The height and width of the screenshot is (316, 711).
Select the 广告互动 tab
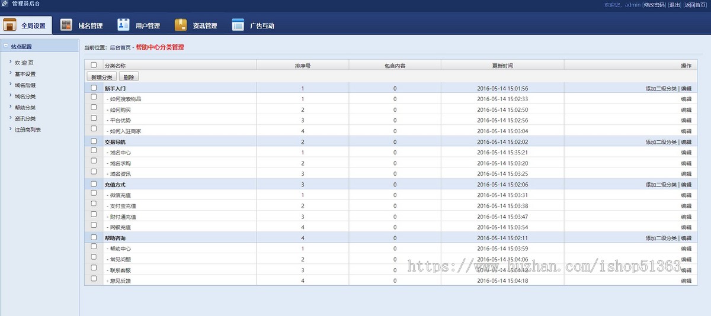click(x=253, y=25)
